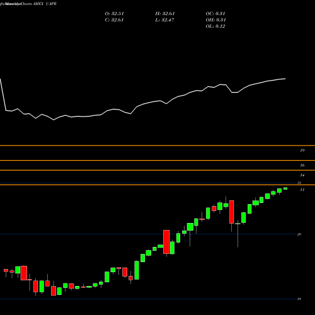Image resolution: width=315 pixels, height=315 pixels.
Task: Click the price axis label "32"
Action: pyautogui.click(x=299, y=183)
